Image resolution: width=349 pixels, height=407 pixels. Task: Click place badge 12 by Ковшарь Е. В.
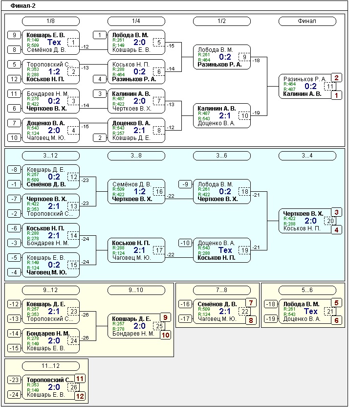(80, 396)
